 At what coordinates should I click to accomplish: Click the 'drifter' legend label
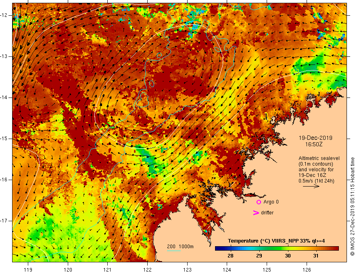click(x=267, y=213)
